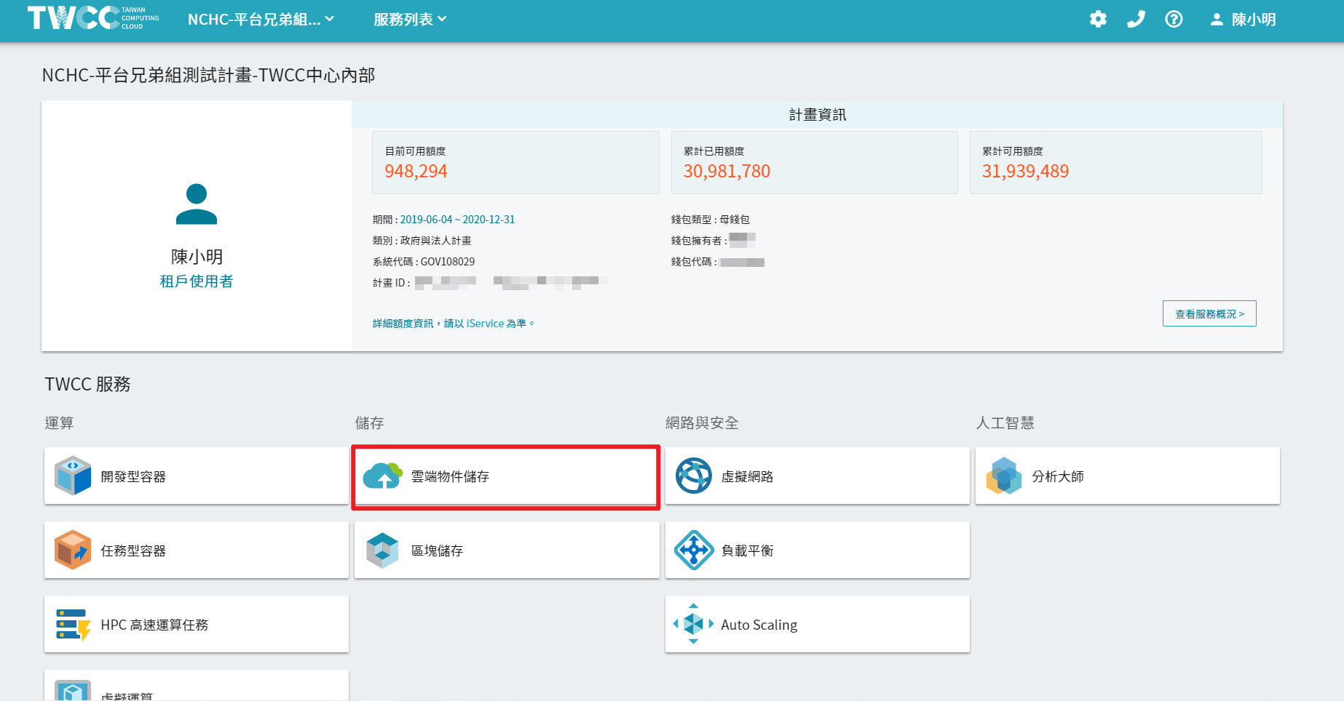The height and width of the screenshot is (701, 1344).
Task: Click the 查看服務概況 button
Action: coord(1209,314)
